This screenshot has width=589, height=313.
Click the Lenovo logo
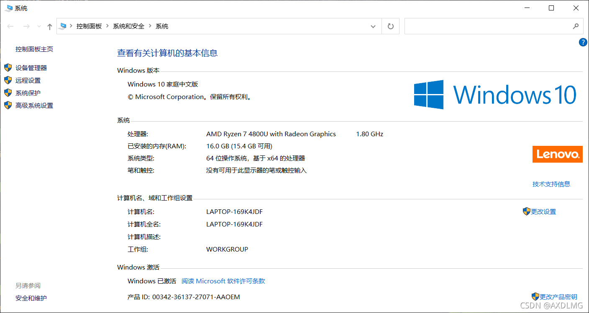point(557,154)
